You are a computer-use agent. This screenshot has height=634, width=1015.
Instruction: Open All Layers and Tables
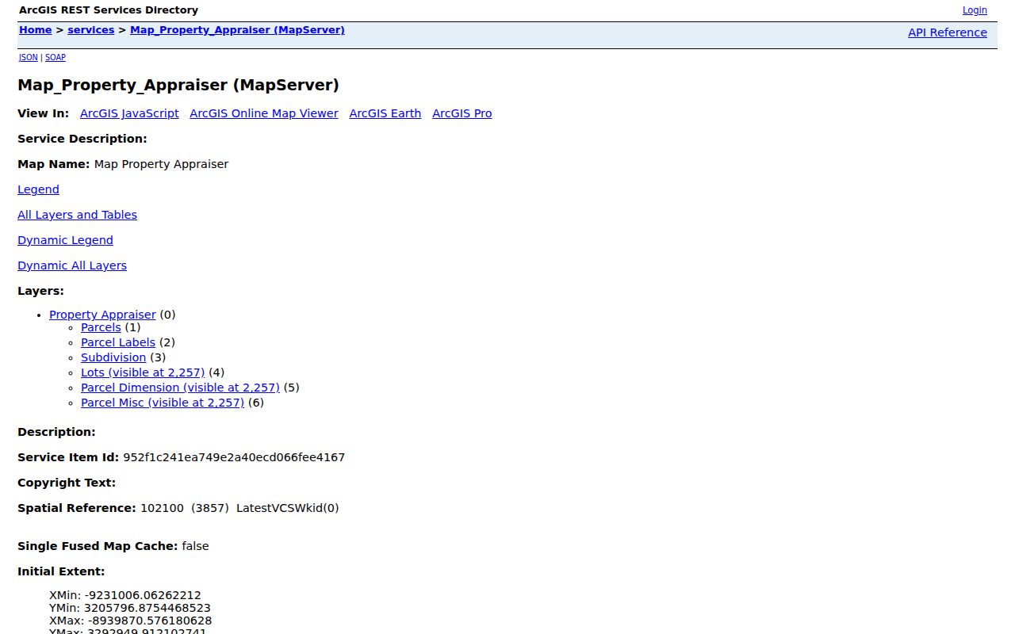pyautogui.click(x=77, y=215)
